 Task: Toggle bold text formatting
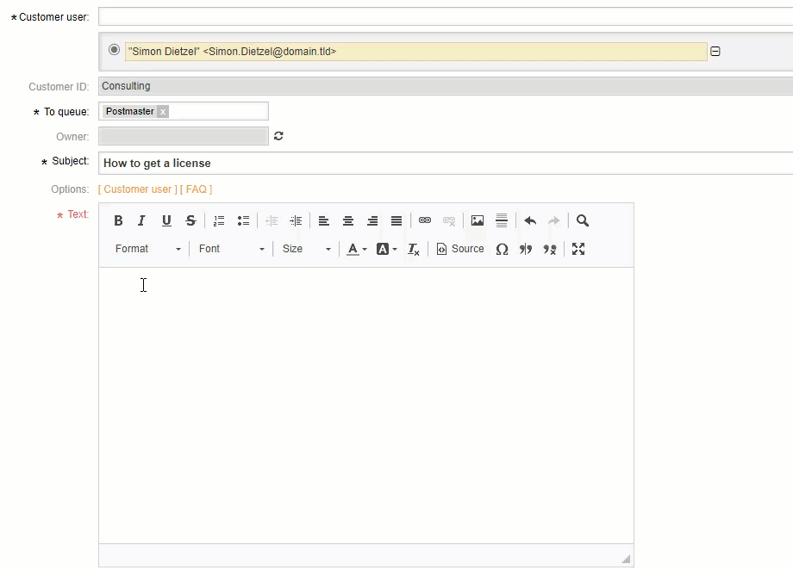point(118,220)
